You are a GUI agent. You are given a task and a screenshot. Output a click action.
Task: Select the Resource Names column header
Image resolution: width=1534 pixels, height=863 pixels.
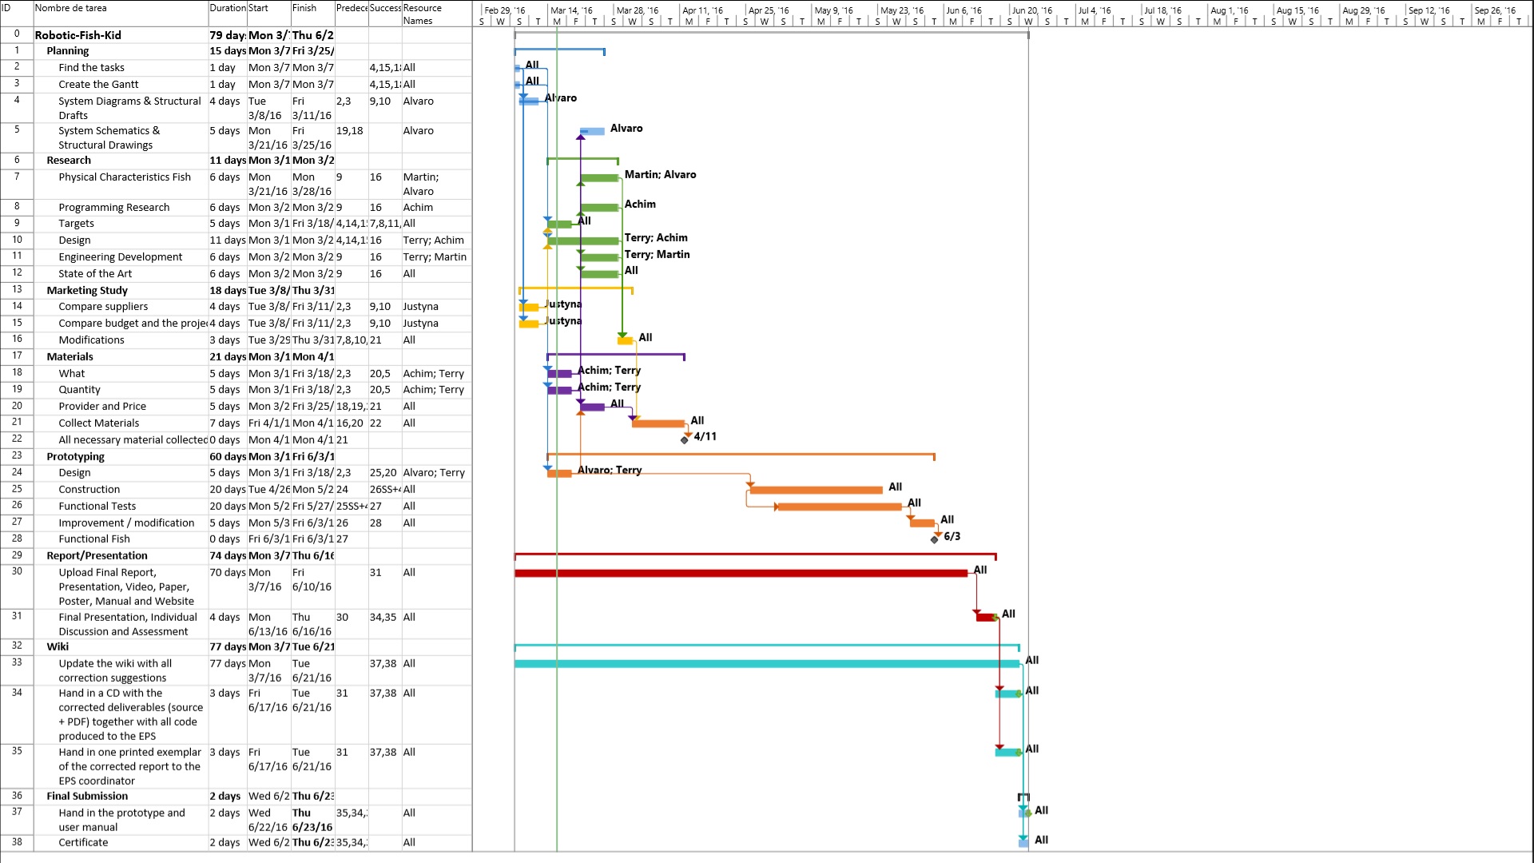422,14
